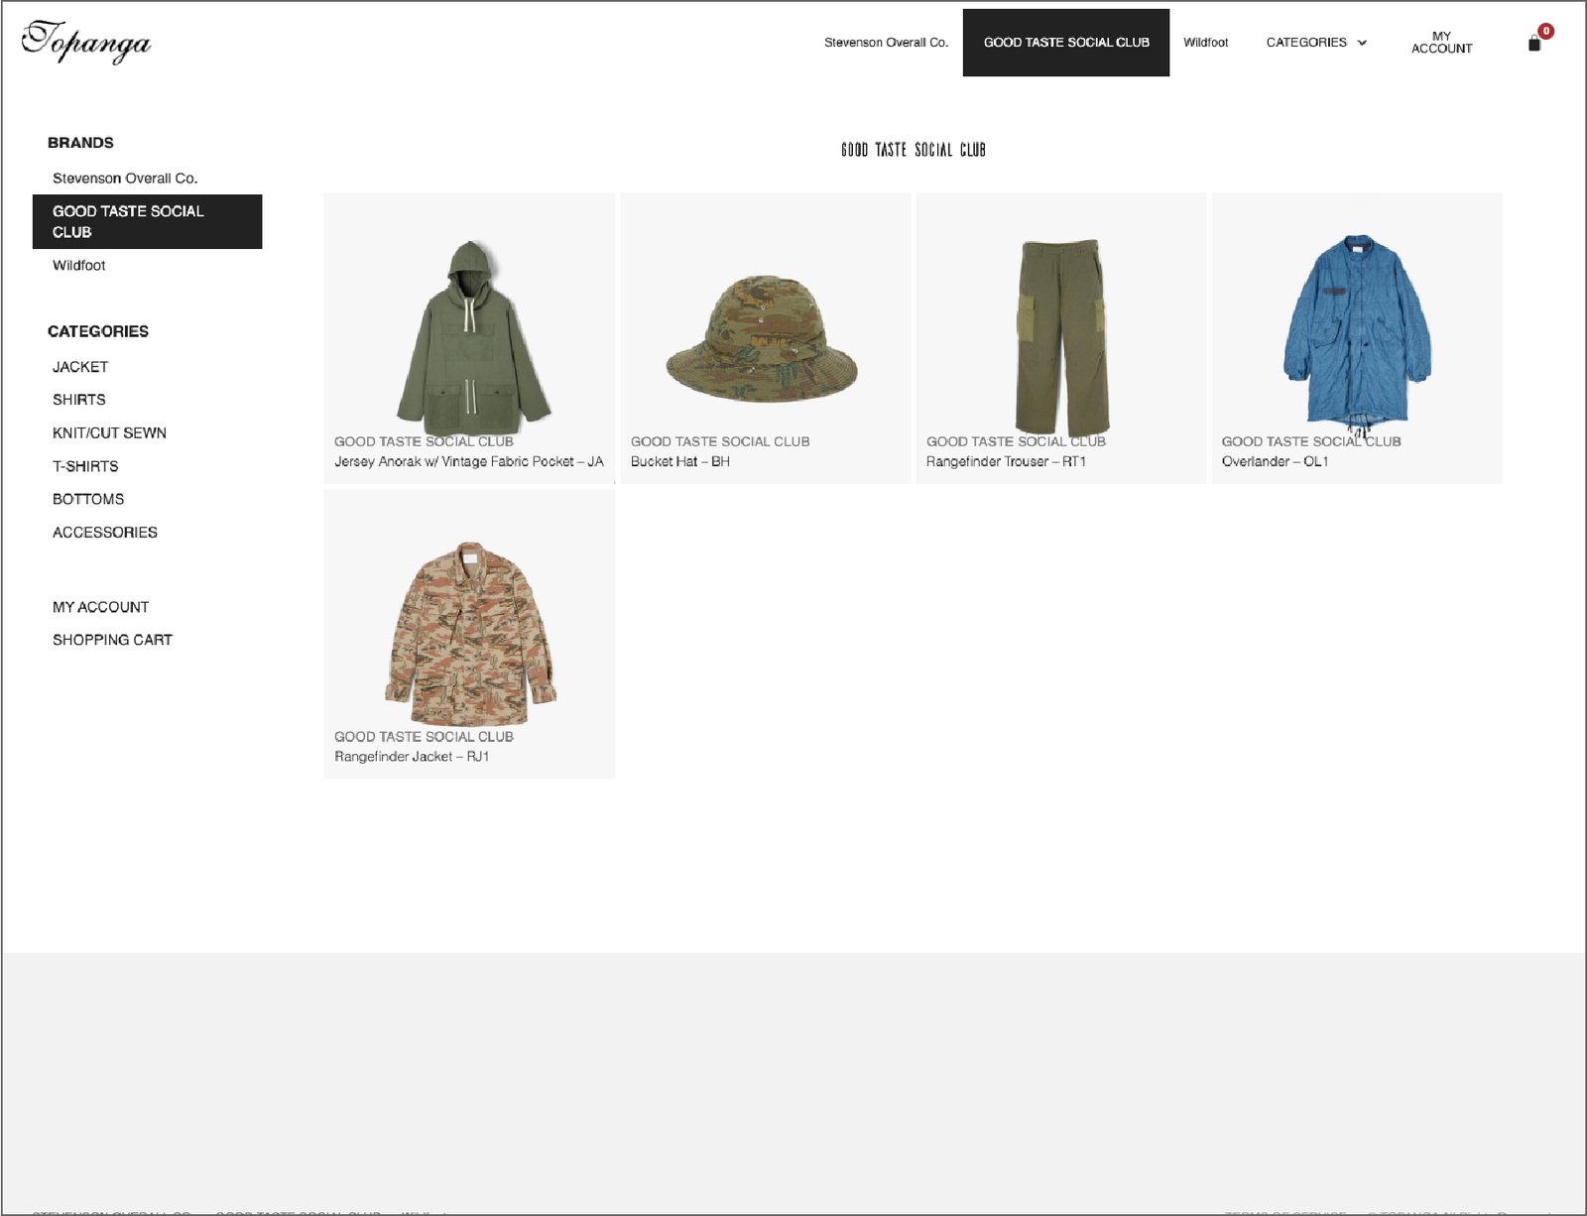The image size is (1587, 1216).
Task: Choose Wildfoot in sidebar brands
Action: [78, 266]
